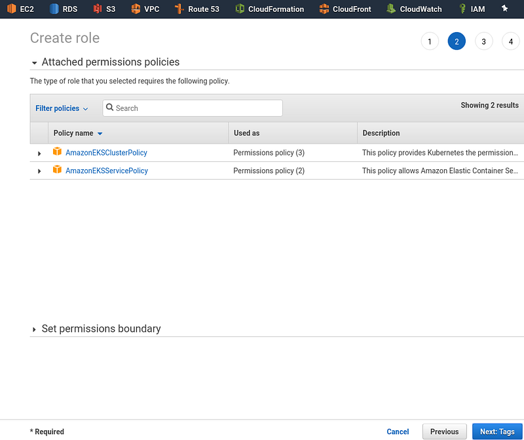Click the Create role heading
The image size is (524, 440).
(x=65, y=38)
